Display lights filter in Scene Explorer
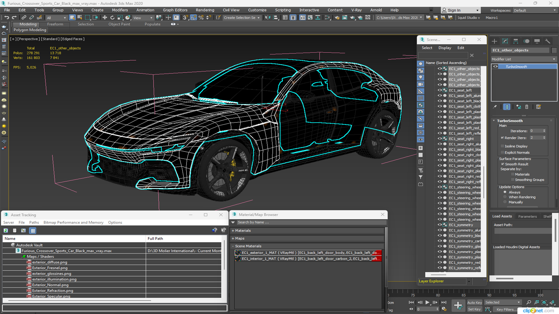This screenshot has width=559, height=314. 421,78
